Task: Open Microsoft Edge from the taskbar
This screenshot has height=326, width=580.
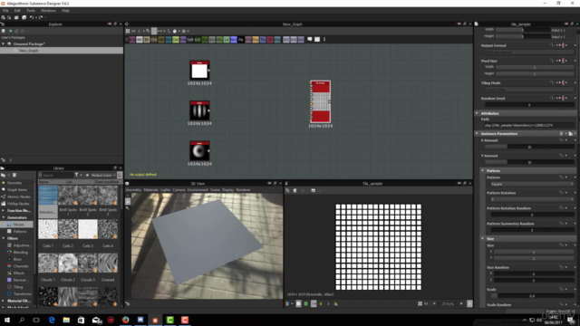Action: pyautogui.click(x=52, y=320)
